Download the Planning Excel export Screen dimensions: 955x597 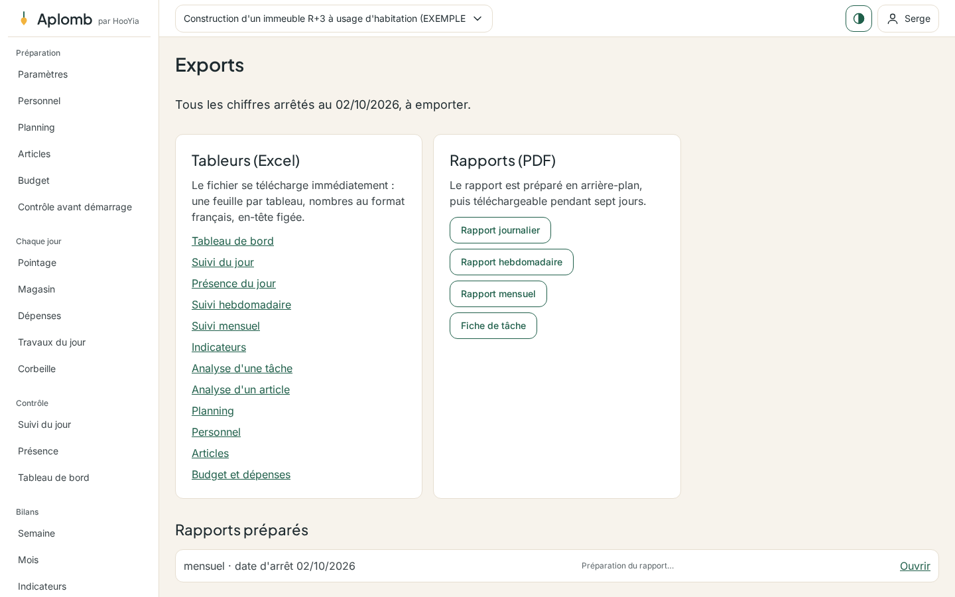tap(213, 411)
